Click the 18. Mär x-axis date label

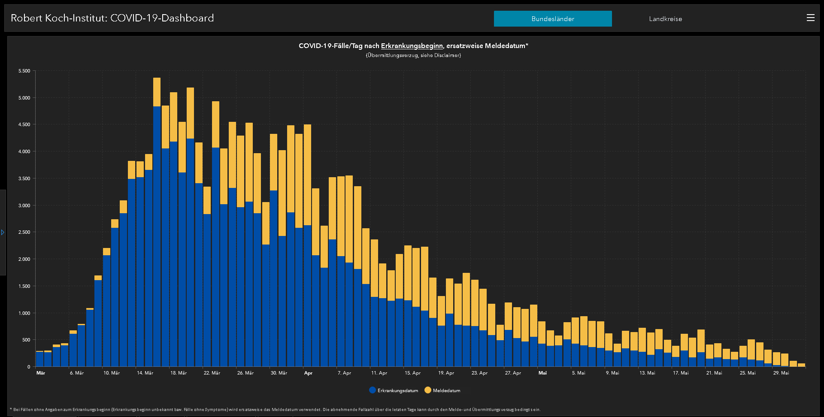click(x=179, y=373)
